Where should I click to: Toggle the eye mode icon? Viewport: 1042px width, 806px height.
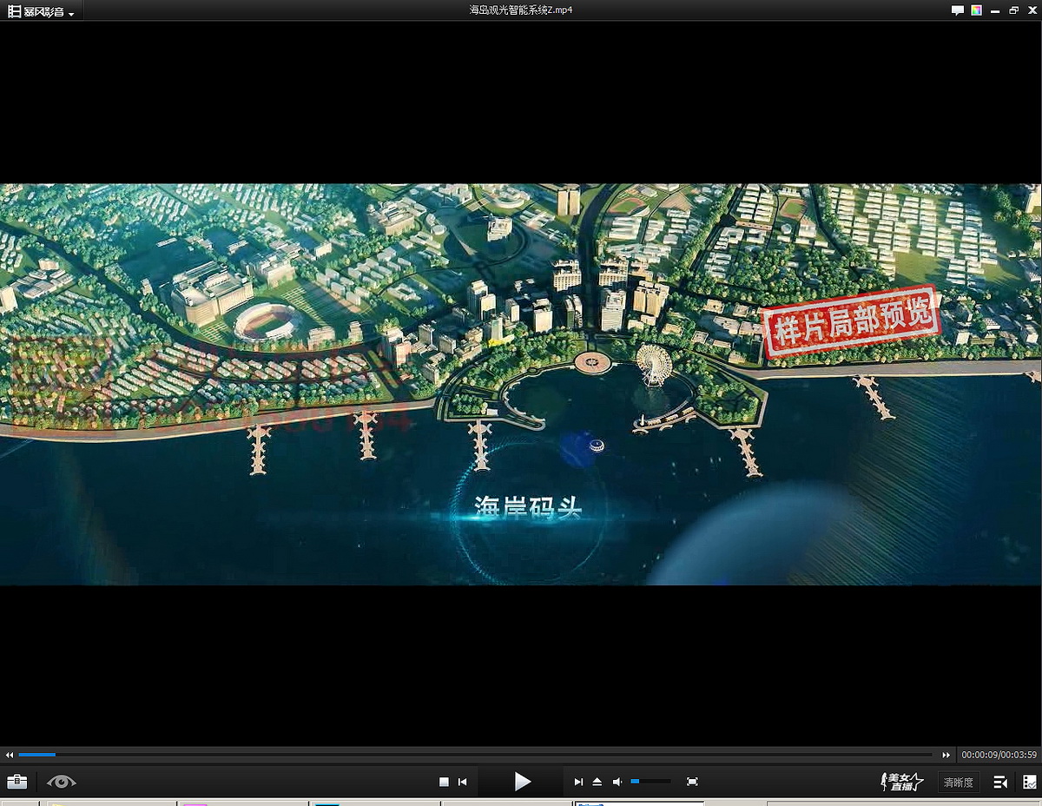pos(62,782)
